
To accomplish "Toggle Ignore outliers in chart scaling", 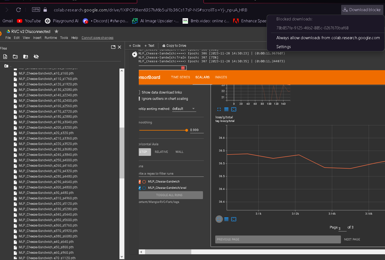I will point(139,99).
